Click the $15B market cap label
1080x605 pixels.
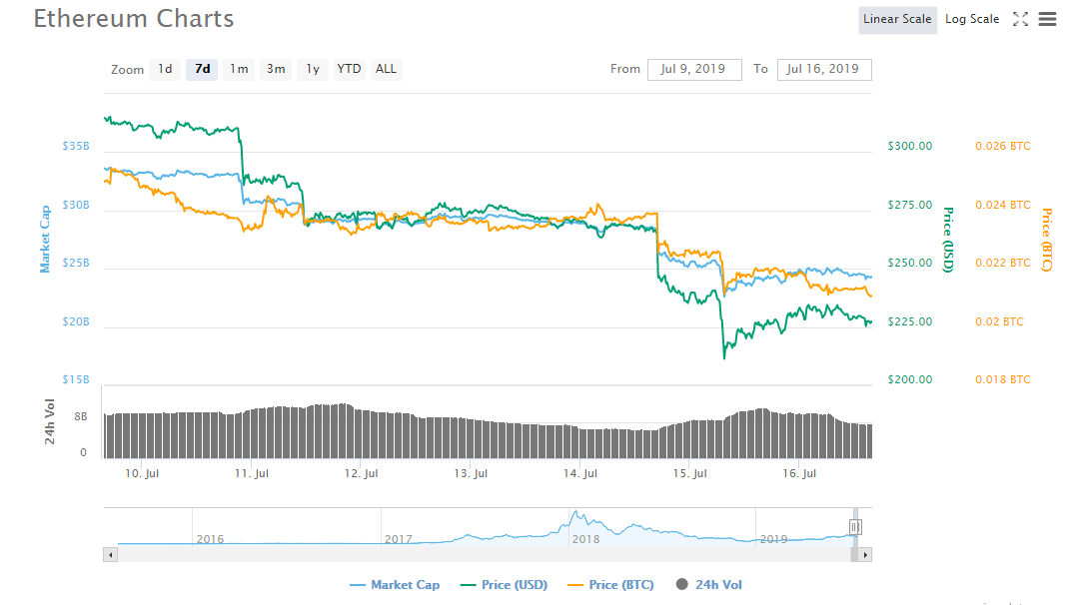pyautogui.click(x=76, y=380)
